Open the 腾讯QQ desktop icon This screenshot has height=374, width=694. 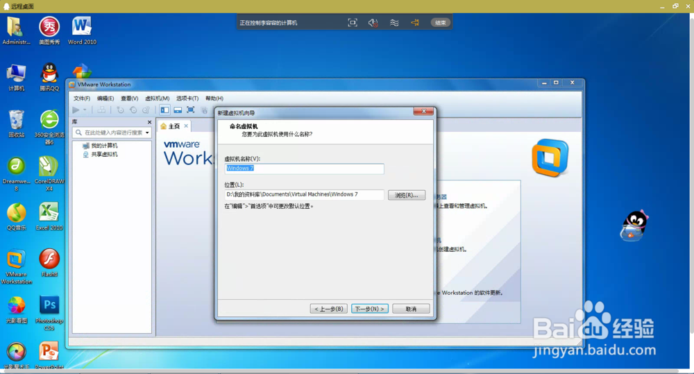pos(49,78)
